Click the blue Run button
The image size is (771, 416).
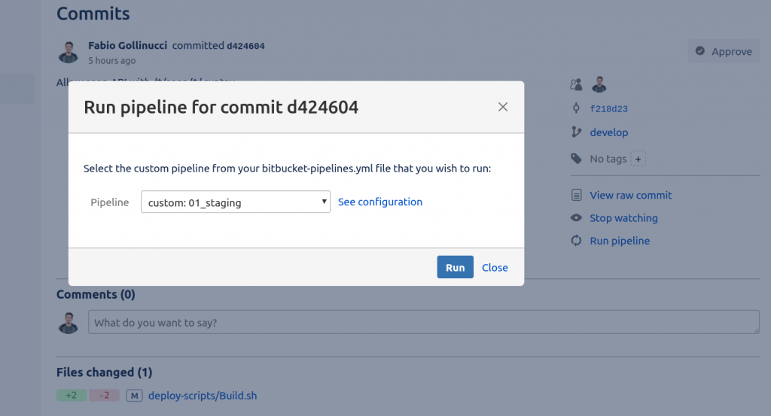[x=456, y=267]
